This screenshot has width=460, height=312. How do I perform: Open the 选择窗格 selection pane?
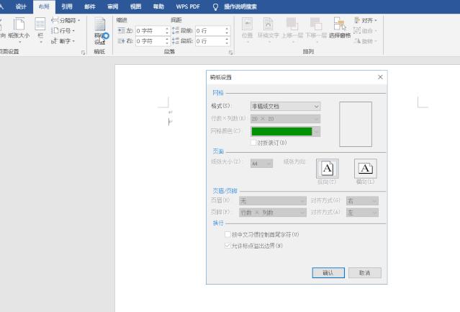click(340, 28)
